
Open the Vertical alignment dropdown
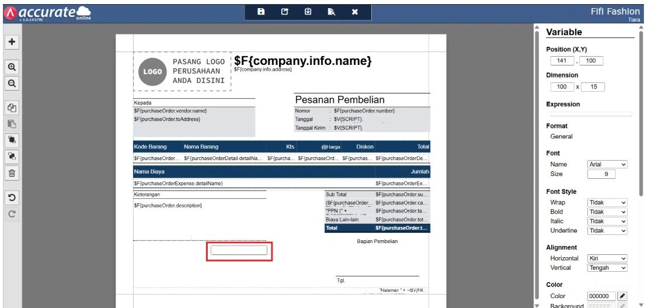coord(607,268)
